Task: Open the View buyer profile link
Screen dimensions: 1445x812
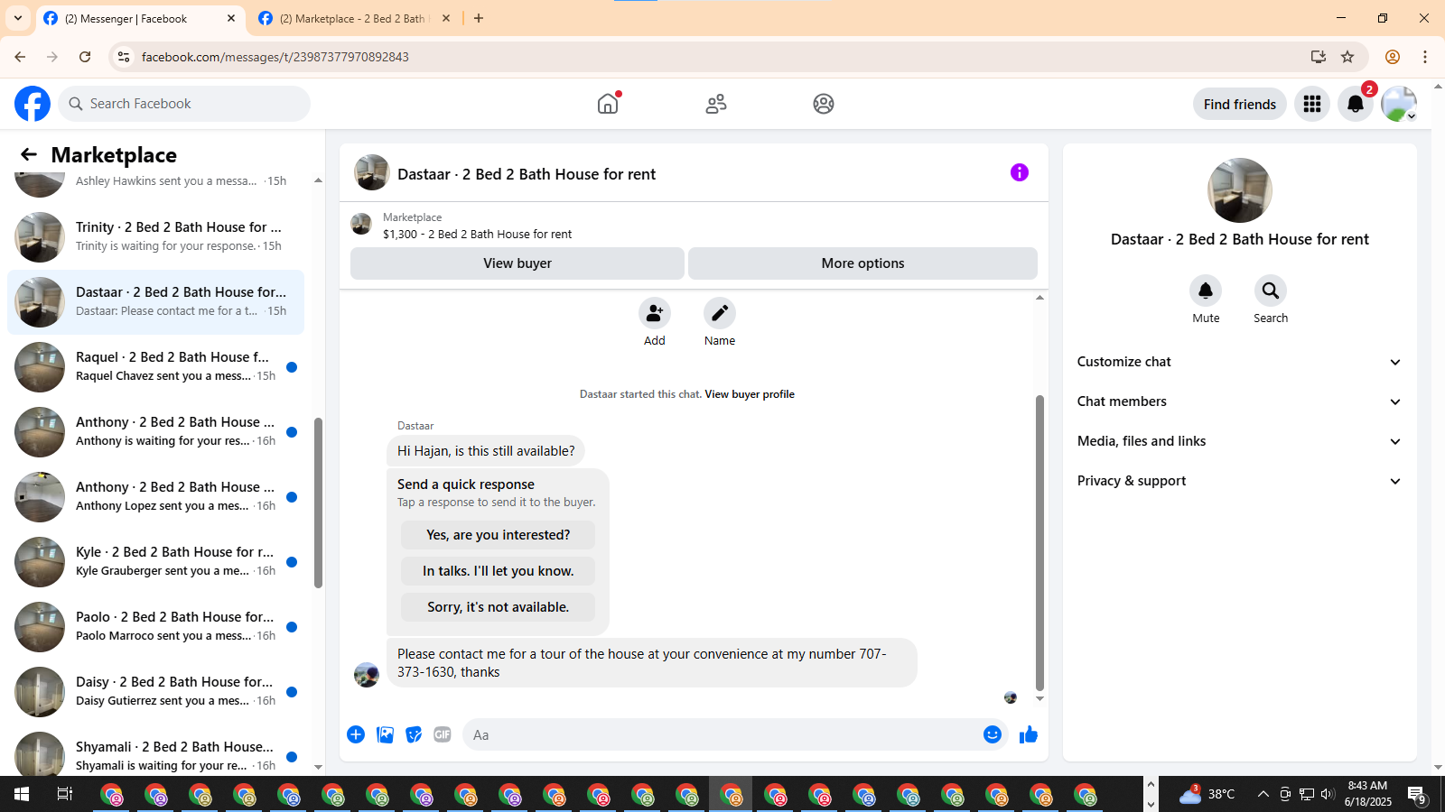Action: coord(750,394)
